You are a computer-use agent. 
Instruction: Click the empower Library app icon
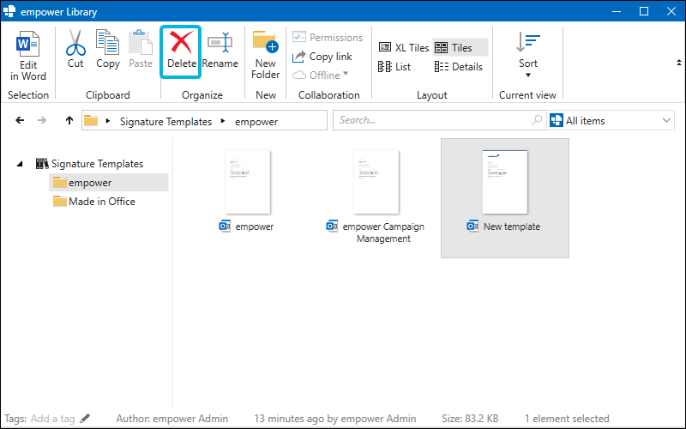(x=9, y=11)
